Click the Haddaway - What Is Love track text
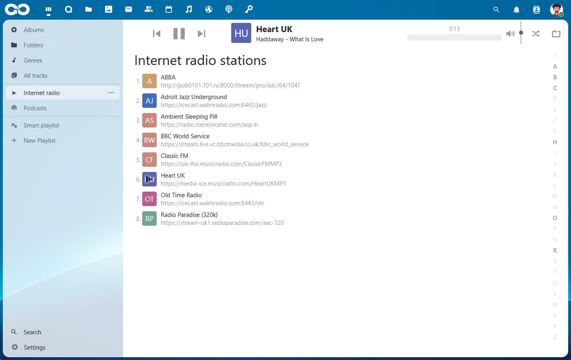Viewport: 571px width, 360px height. click(x=290, y=39)
